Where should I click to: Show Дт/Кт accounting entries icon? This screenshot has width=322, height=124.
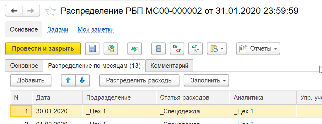click(x=195, y=48)
